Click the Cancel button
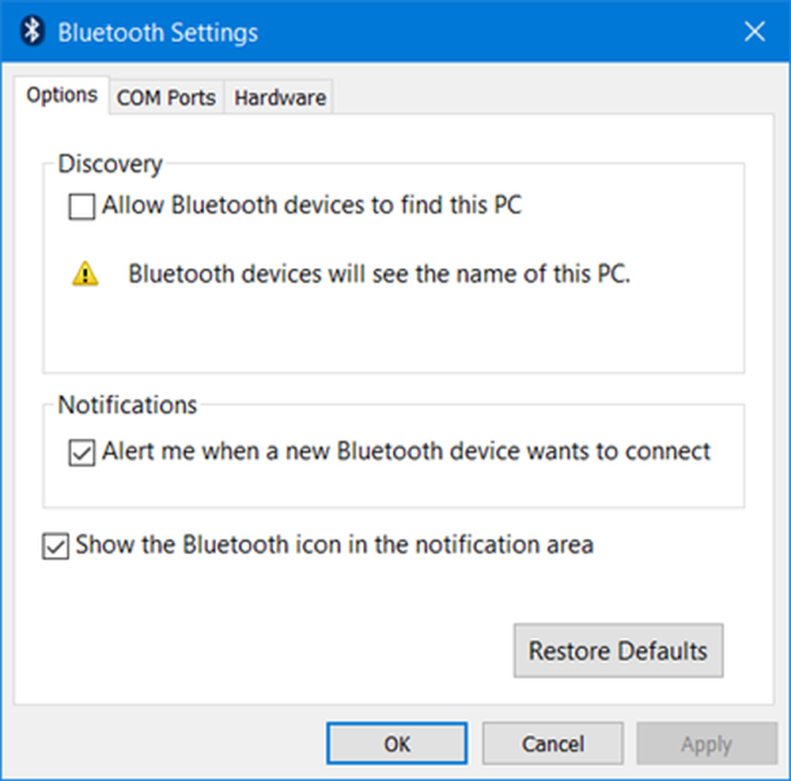 [552, 744]
